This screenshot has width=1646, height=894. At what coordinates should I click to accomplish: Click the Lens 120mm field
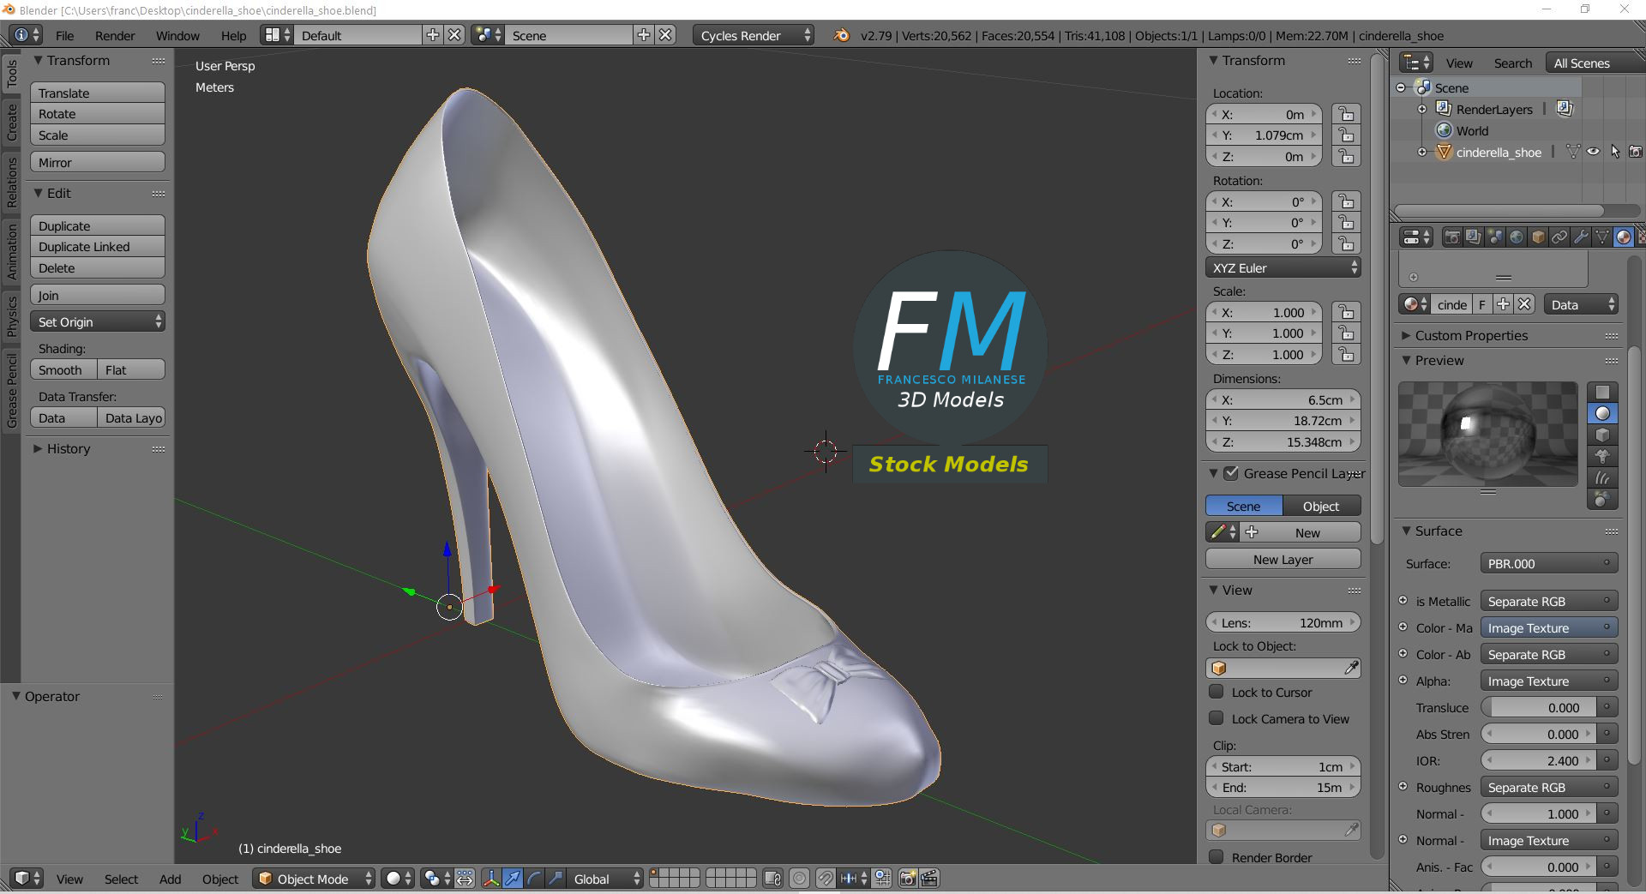pos(1283,622)
